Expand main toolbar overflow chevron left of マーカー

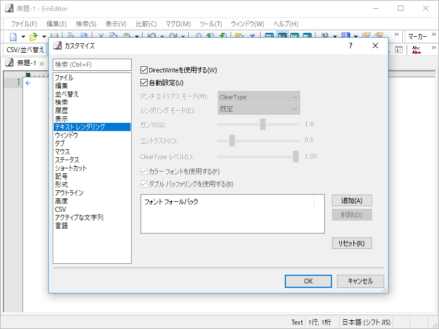click(x=396, y=34)
